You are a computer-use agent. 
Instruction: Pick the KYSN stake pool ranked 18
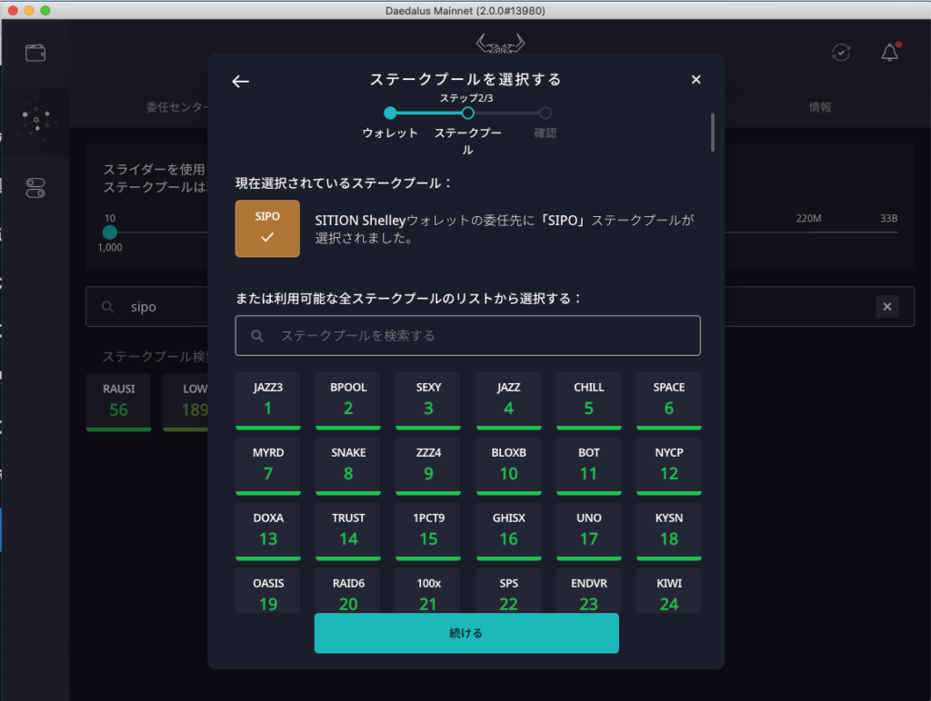668,530
